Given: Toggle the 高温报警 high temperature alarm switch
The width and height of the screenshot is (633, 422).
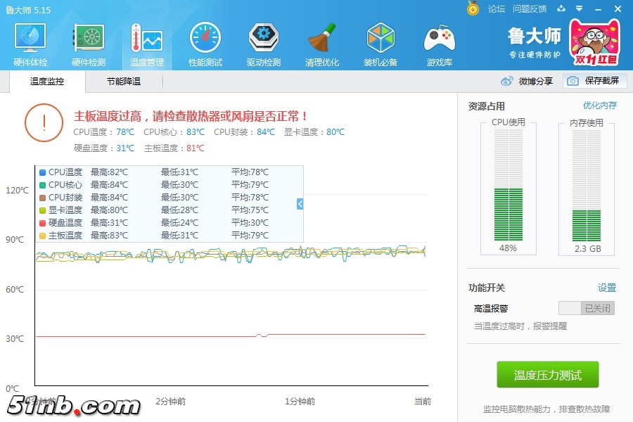Looking at the screenshot, I should click(586, 308).
